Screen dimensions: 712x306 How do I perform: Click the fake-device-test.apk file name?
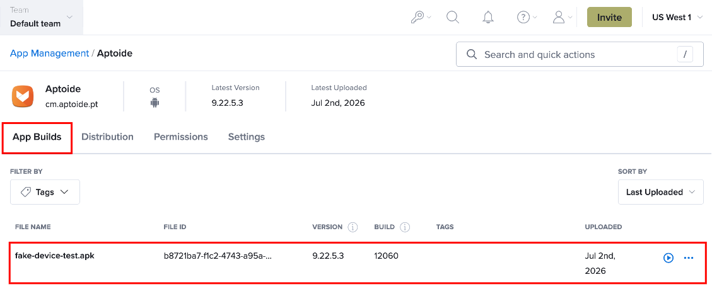(x=54, y=255)
